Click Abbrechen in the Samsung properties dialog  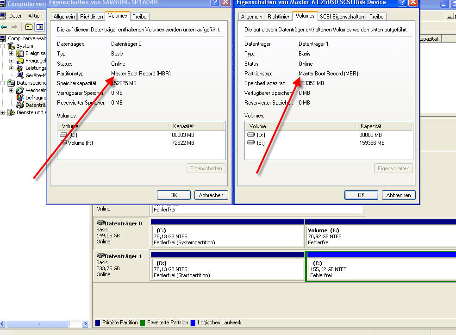point(211,195)
